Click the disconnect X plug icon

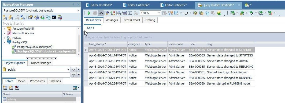click(23, 17)
